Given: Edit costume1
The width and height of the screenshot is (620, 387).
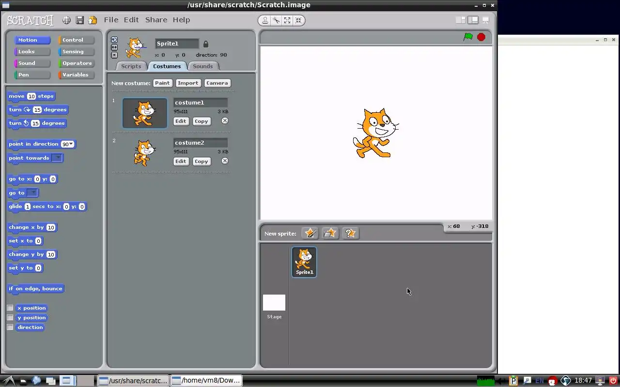Looking at the screenshot, I should [181, 121].
